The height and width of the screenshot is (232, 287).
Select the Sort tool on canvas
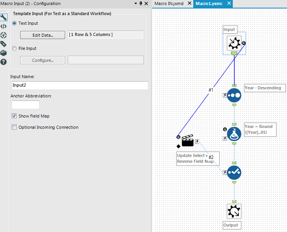point(234,96)
